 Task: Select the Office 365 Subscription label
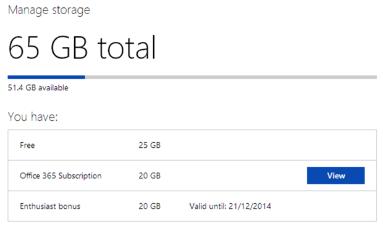61,176
